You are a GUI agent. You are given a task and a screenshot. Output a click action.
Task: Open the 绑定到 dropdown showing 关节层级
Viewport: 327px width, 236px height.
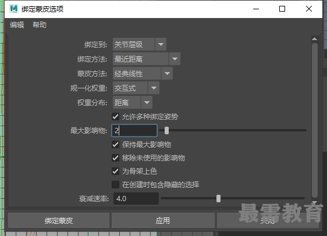[140, 44]
